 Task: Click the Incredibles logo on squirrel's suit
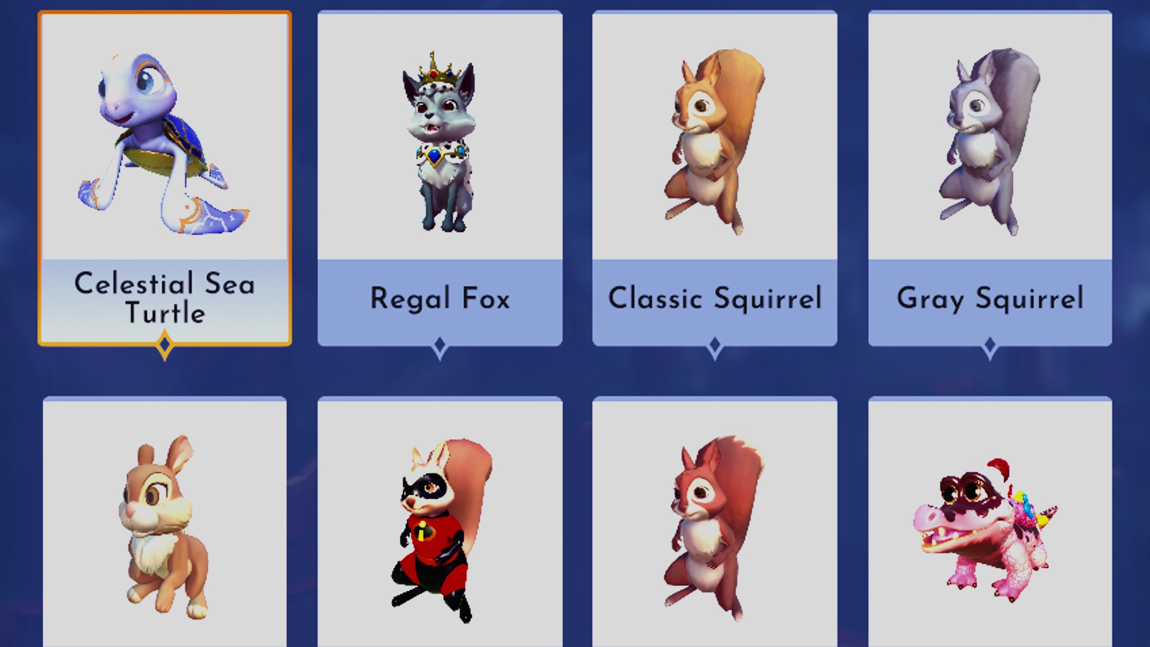click(423, 530)
